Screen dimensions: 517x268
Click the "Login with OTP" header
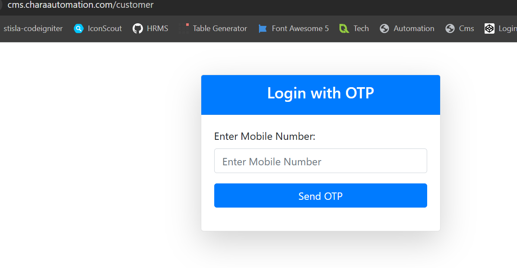(320, 93)
